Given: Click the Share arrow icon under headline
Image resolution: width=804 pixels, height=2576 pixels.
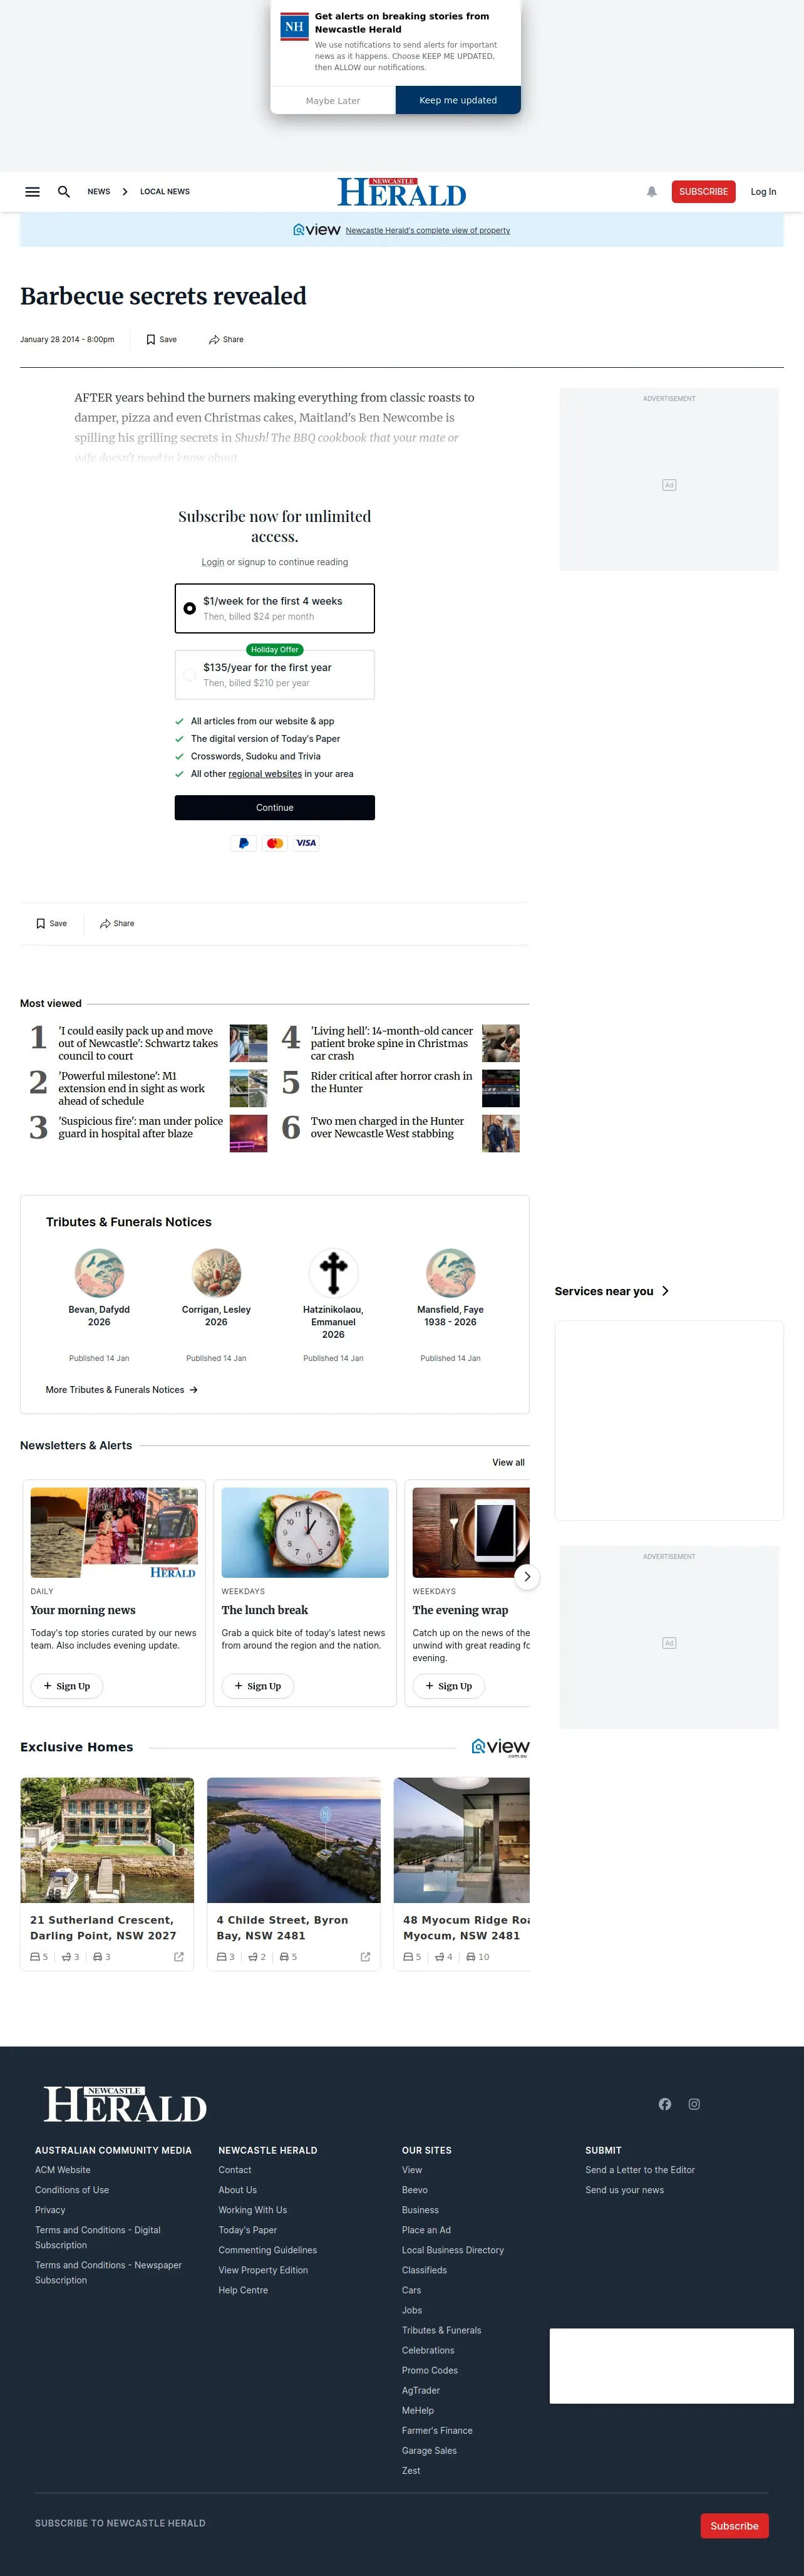Looking at the screenshot, I should coord(214,340).
